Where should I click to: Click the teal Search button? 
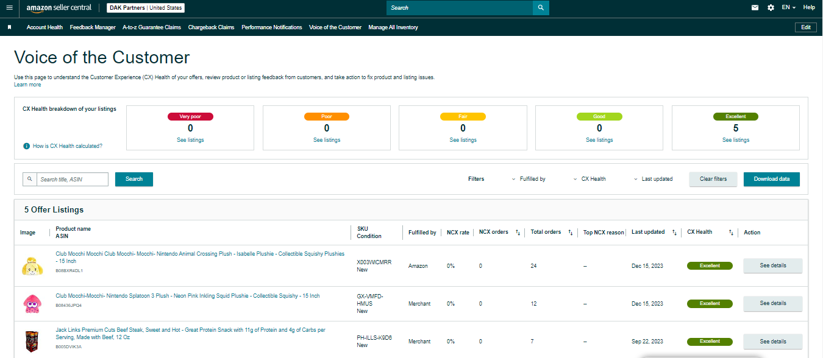(x=134, y=179)
